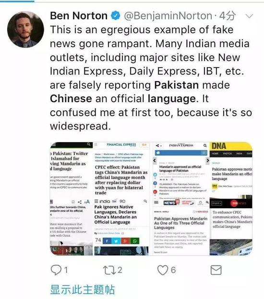Screen dimensions: 264x299
Task: Open the Pakistan Twitter Islamabad article screenshot
Action: 71,170
